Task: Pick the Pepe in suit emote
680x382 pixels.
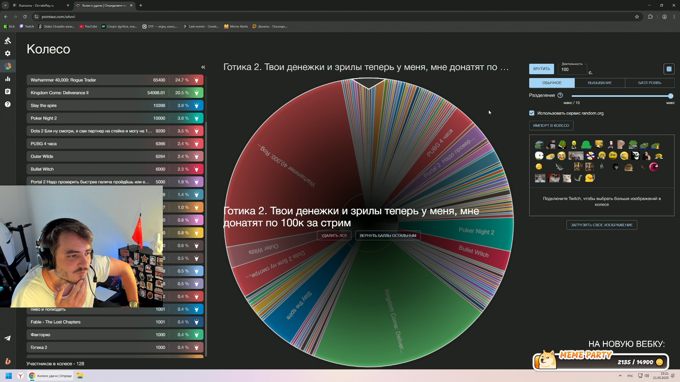Action: (x=562, y=145)
